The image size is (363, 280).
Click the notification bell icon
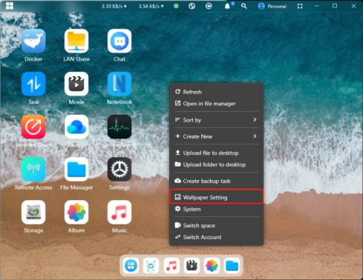click(x=227, y=6)
